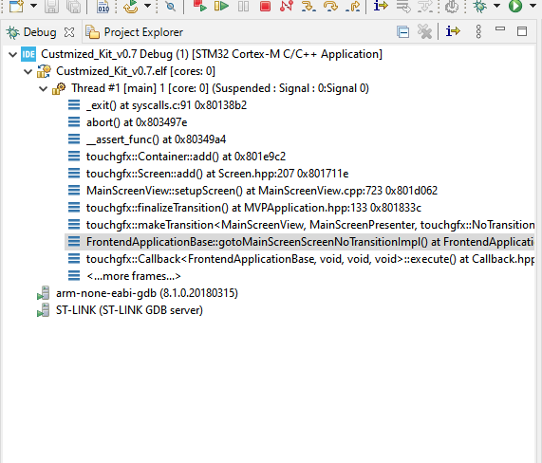This screenshot has width=542, height=463.
Task: Terminate debugging with red stop icon
Action: [x=265, y=6]
